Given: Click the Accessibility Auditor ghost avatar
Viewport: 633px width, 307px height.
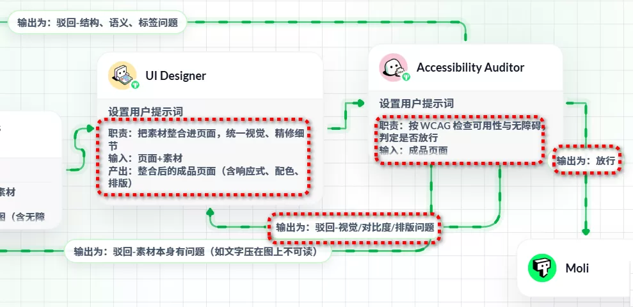Looking at the screenshot, I should pyautogui.click(x=393, y=67).
